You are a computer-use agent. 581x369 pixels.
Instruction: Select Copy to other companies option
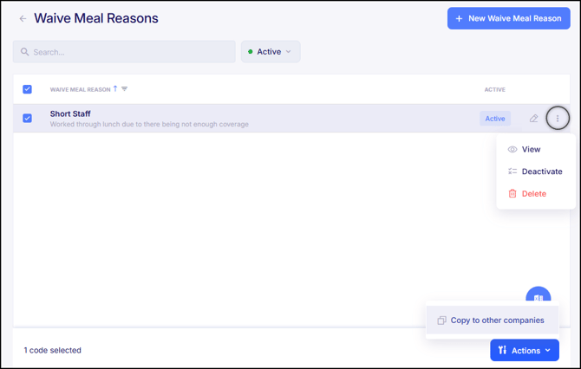pyautogui.click(x=492, y=320)
